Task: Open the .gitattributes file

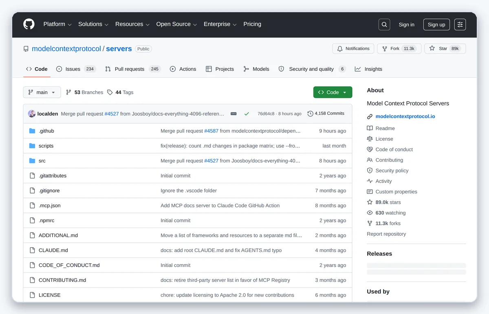Action: tap(53, 176)
